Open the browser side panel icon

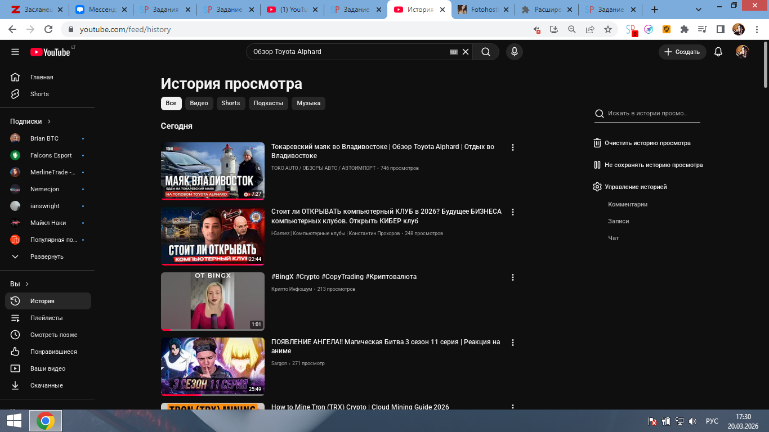pos(720,29)
